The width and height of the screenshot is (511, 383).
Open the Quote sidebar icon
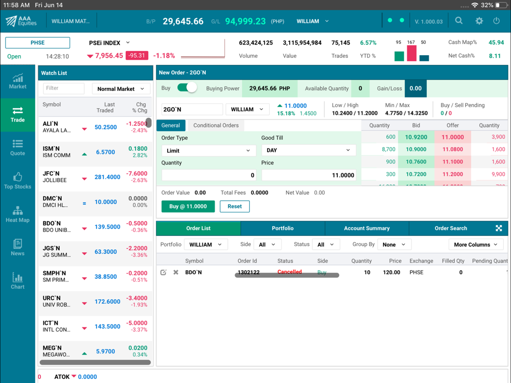17,148
